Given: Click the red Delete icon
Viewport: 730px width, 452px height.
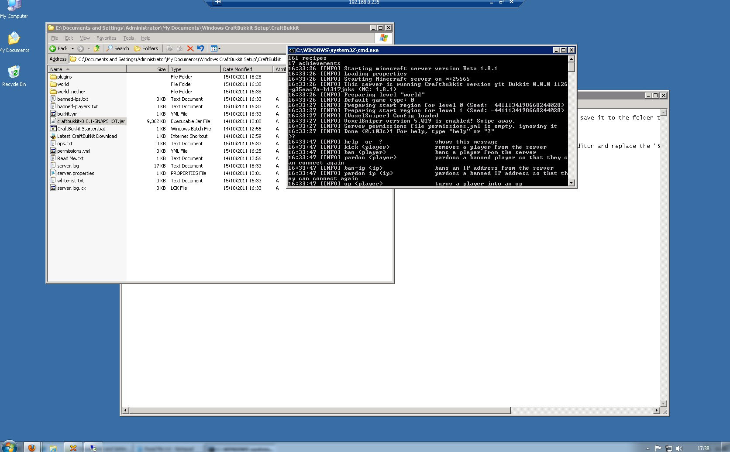Looking at the screenshot, I should tap(190, 48).
